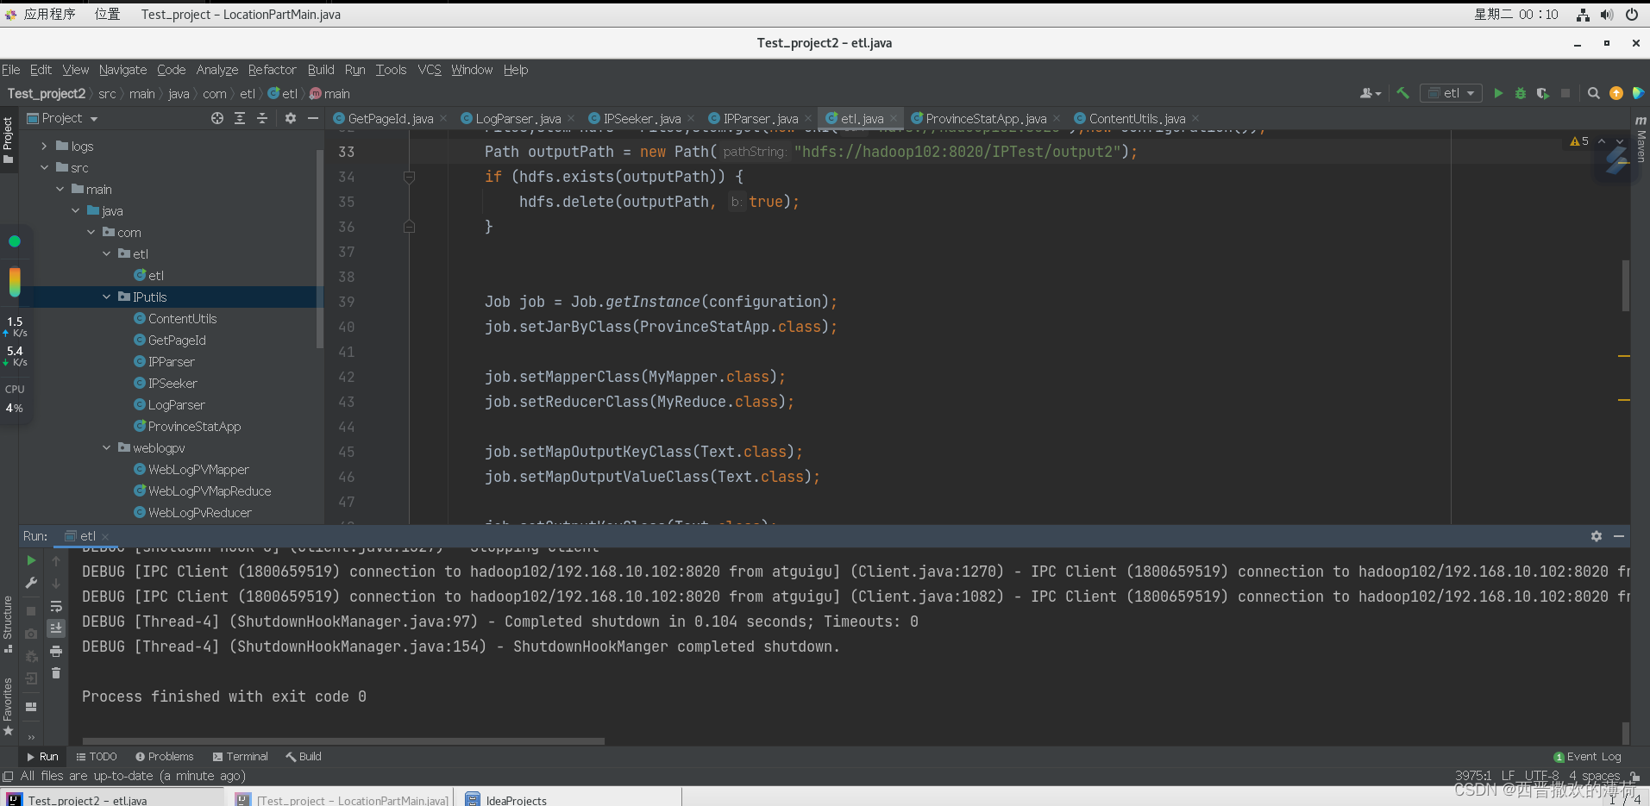Jump to next highlighted error arrow

(1620, 141)
